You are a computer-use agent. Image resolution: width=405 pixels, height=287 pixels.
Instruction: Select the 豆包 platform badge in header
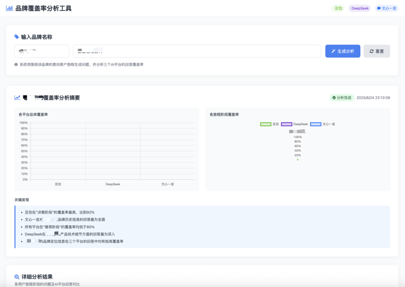tap(338, 8)
